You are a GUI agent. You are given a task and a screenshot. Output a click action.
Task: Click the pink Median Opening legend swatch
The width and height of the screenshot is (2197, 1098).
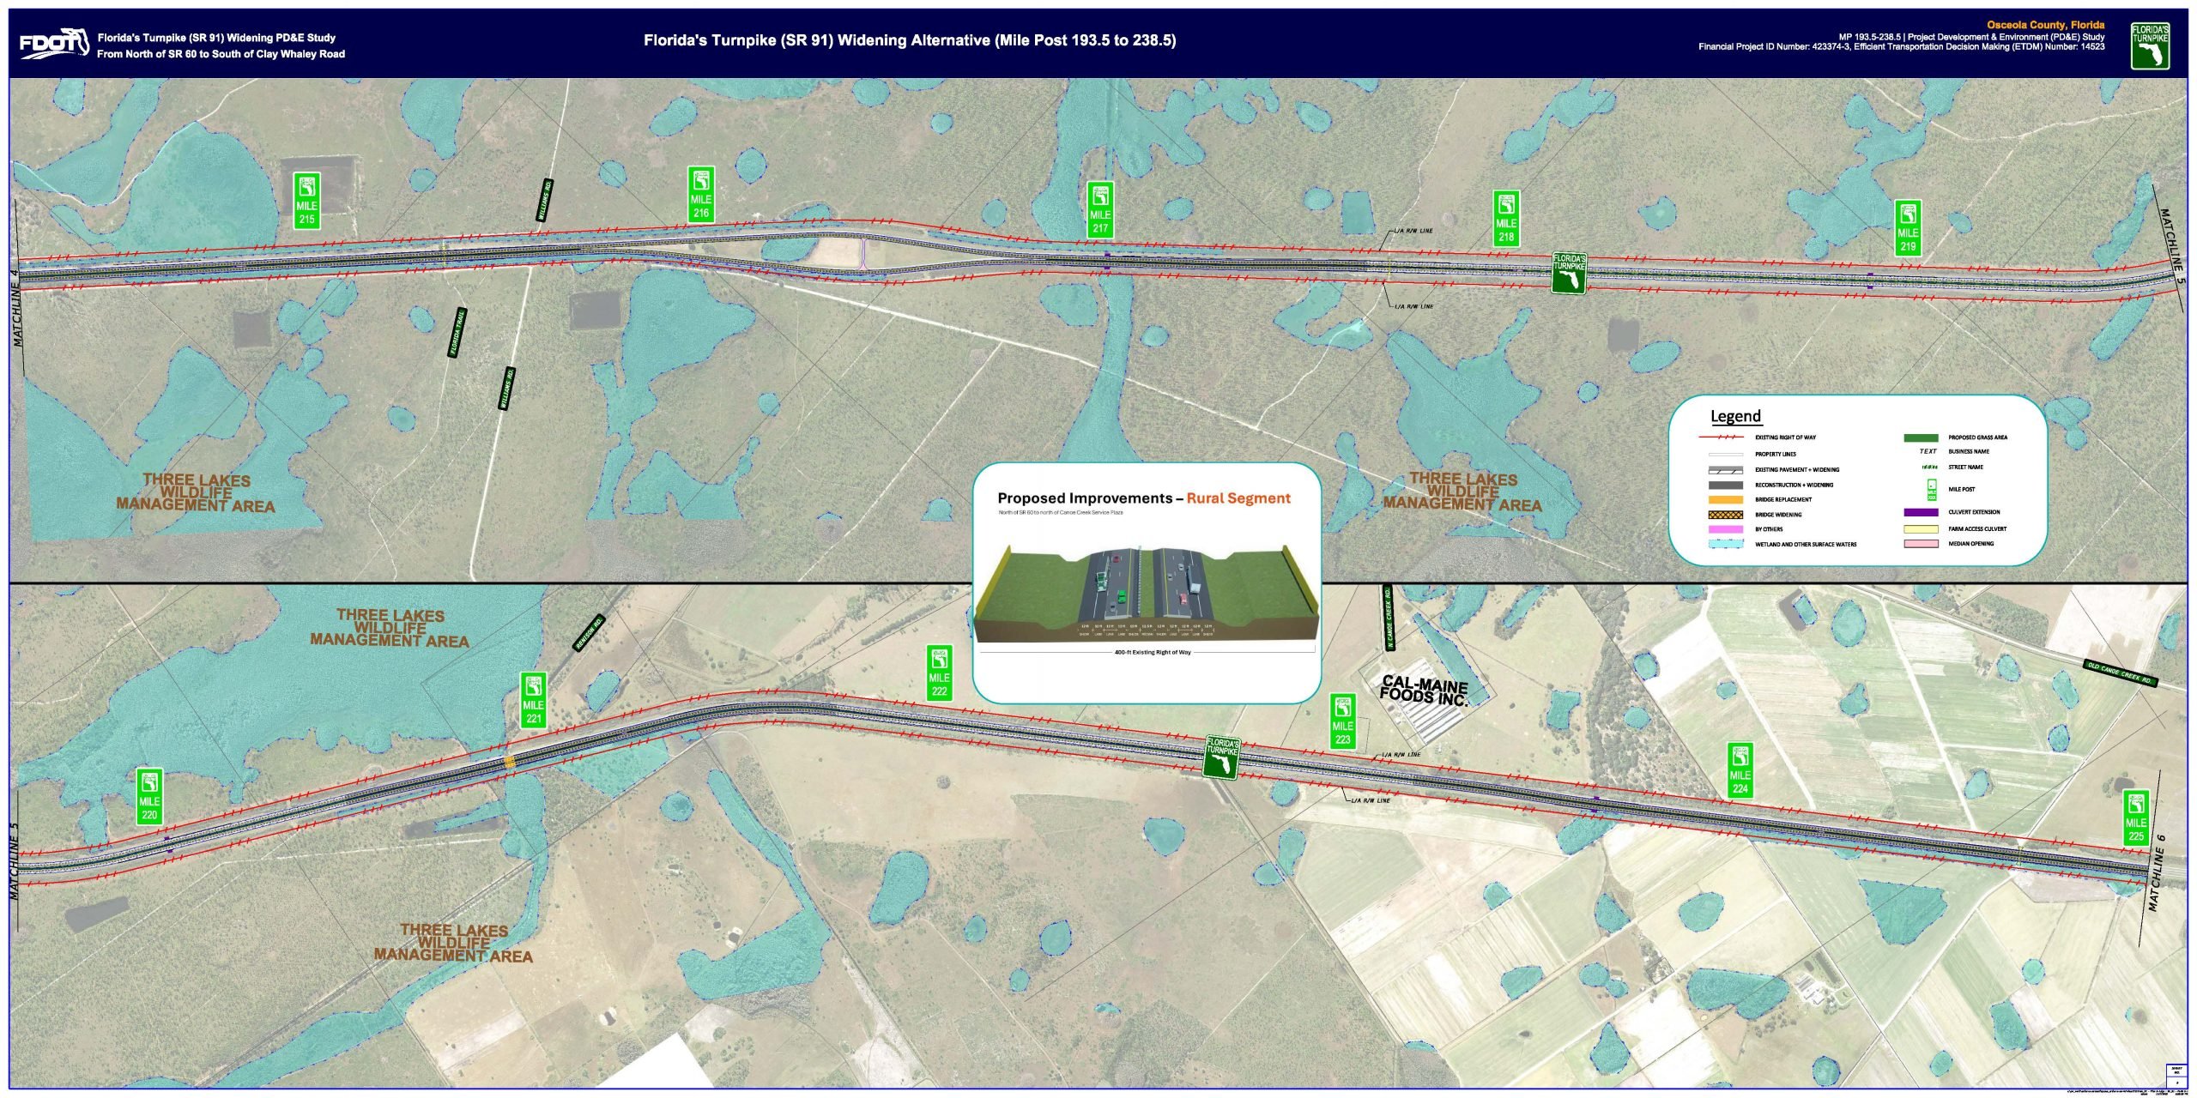click(x=1921, y=544)
